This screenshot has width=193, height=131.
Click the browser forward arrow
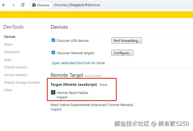[13, 5]
